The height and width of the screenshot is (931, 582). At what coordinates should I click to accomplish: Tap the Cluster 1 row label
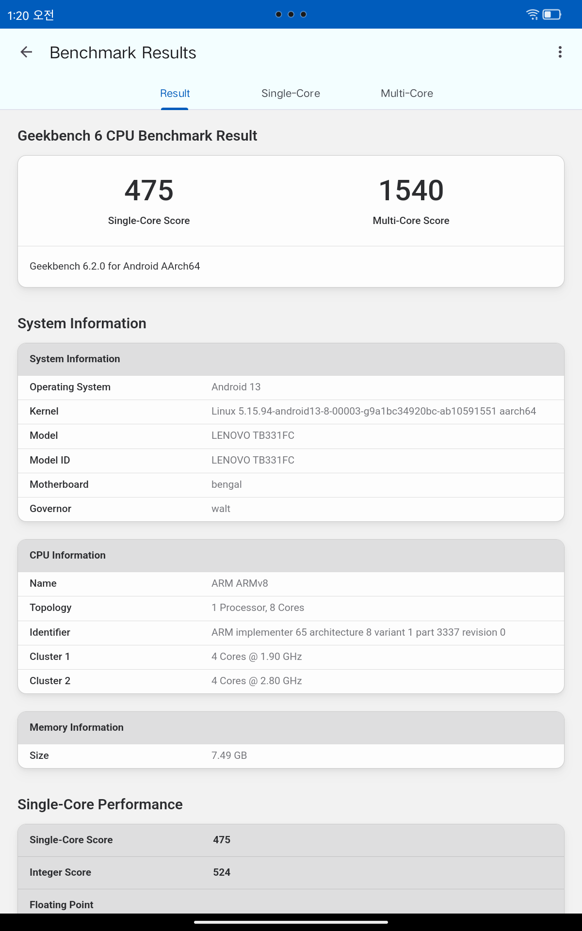click(x=50, y=657)
